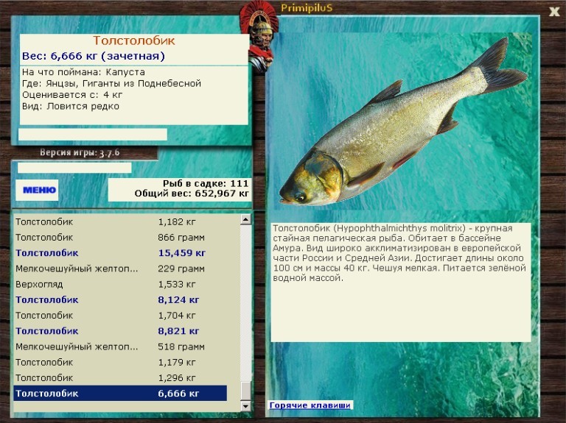This screenshot has height=423, width=566.
Task: Select the Толстолобик 8,124 кг row
Action: click(120, 299)
